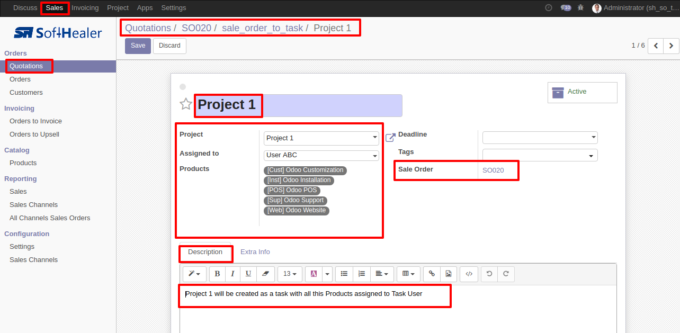Screen dimensions: 680x333
Task: Expand the Project 1 selection dropdown
Action: pyautogui.click(x=321, y=138)
